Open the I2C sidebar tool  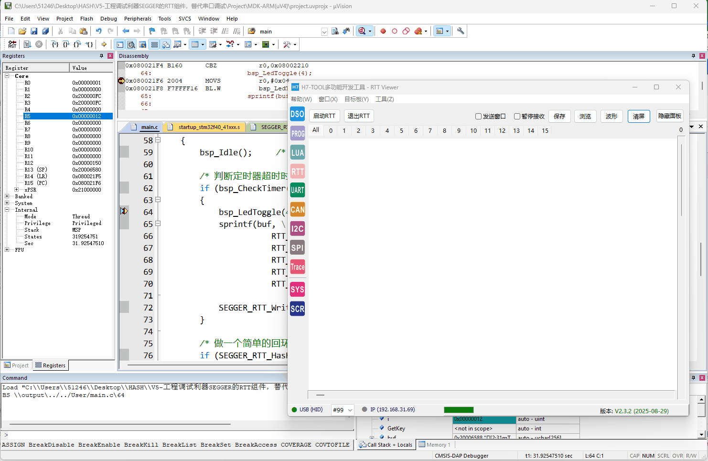click(x=297, y=228)
